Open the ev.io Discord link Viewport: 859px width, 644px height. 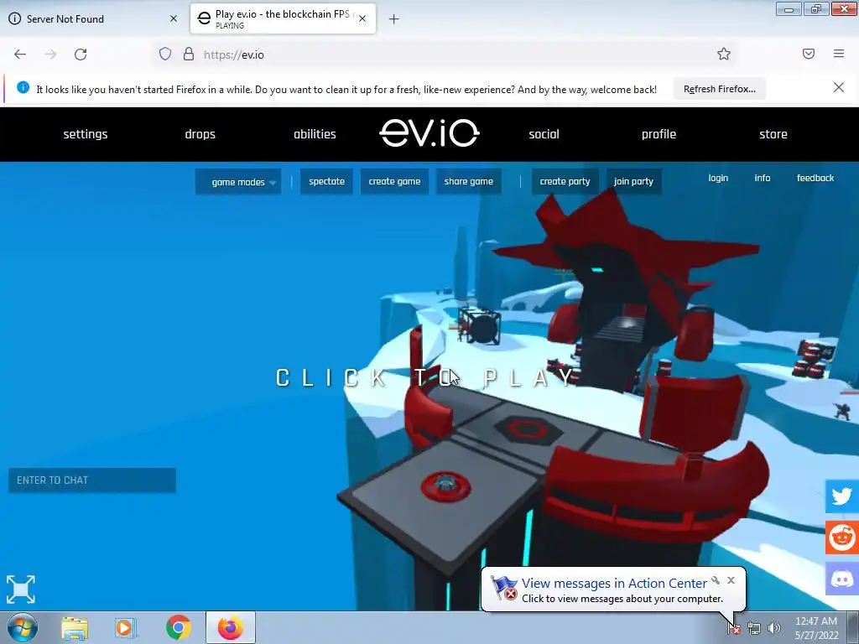[x=842, y=579]
